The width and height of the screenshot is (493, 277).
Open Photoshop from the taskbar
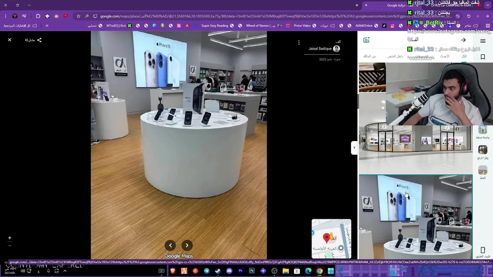pyautogui.click(x=252, y=271)
